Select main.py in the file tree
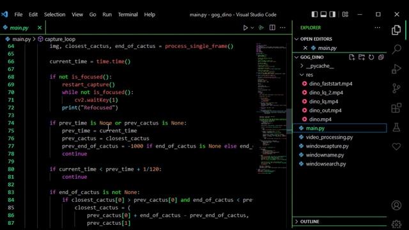Image resolution: width=409 pixels, height=230 pixels. click(x=340, y=128)
